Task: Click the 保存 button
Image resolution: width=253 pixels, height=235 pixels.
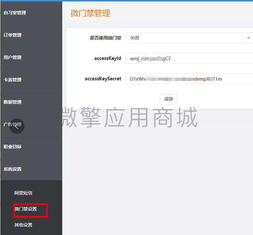Action: 168,99
